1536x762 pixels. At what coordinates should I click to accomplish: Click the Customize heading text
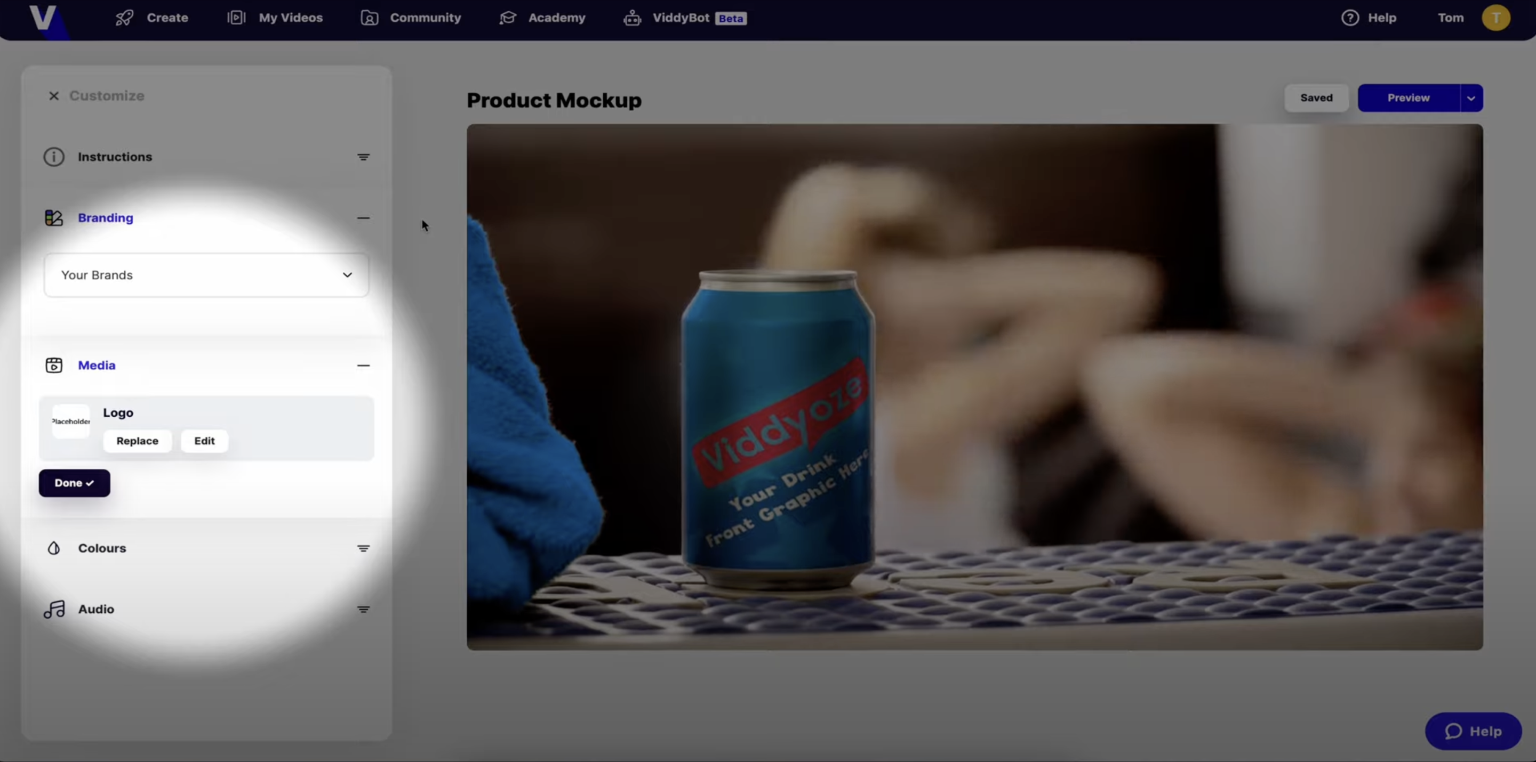click(107, 96)
